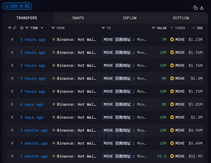Click MOVE token icon in $1.3M row
The width and height of the screenshot is (211, 163).
172,117
